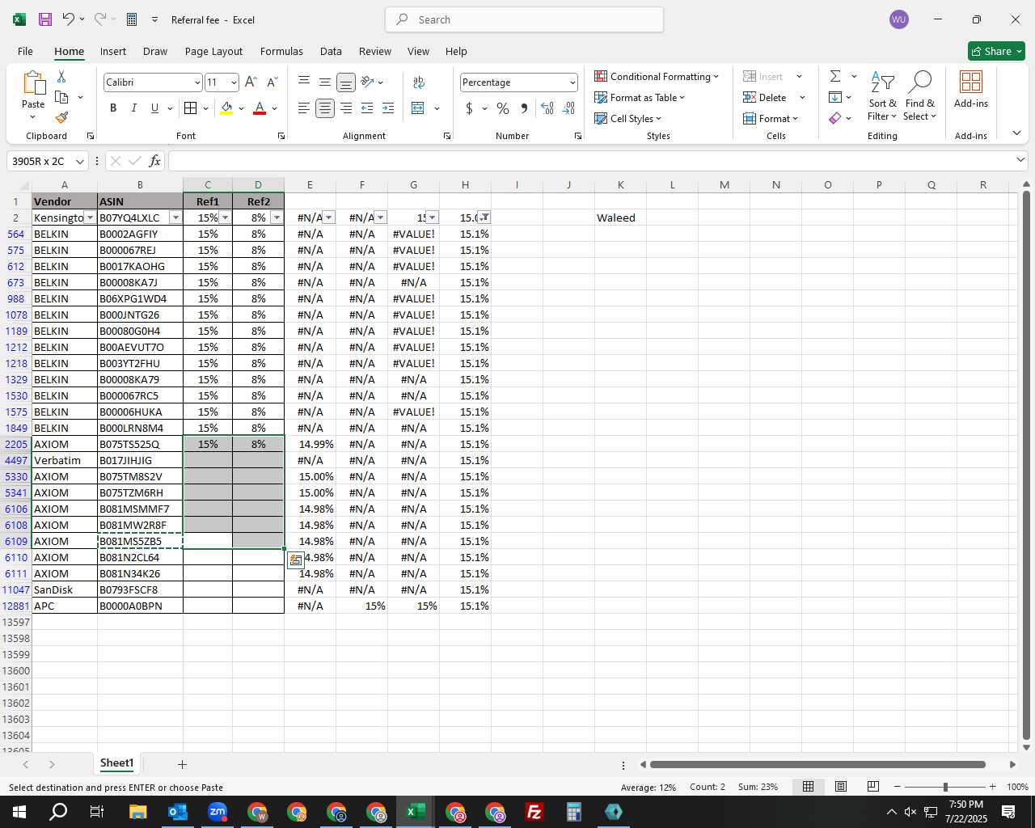1035x828 pixels.
Task: Pick the yellow Fill Color swatch
Action: pyautogui.click(x=226, y=108)
